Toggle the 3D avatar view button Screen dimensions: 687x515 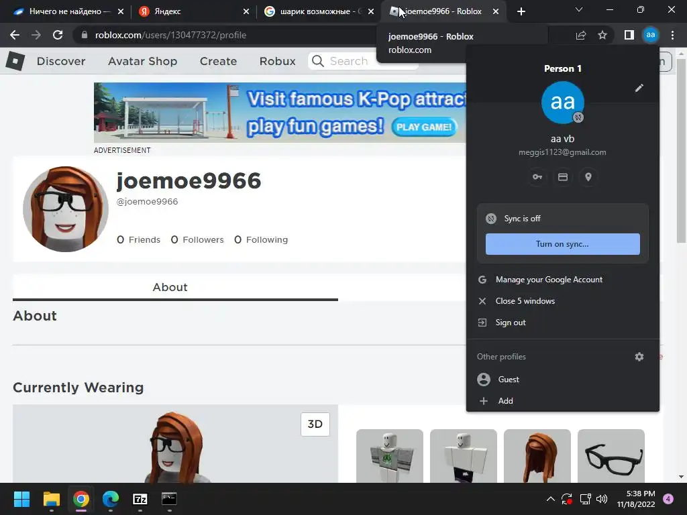pyautogui.click(x=315, y=424)
